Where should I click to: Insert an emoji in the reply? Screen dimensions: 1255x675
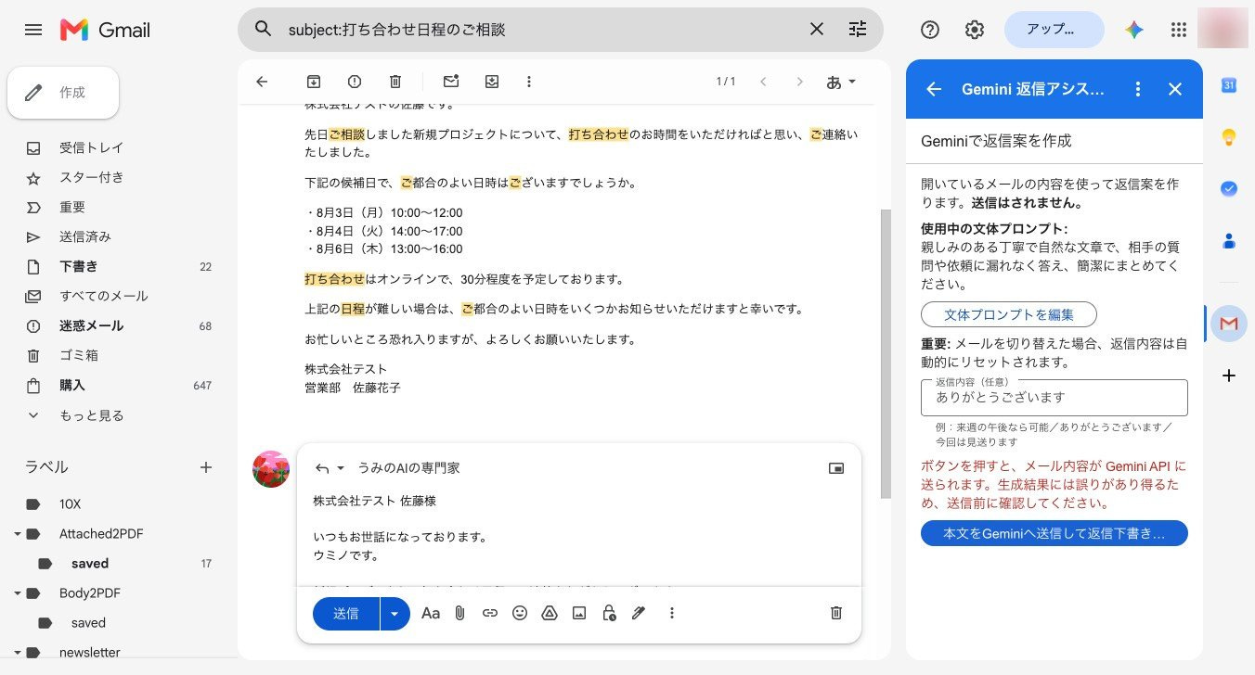point(520,613)
